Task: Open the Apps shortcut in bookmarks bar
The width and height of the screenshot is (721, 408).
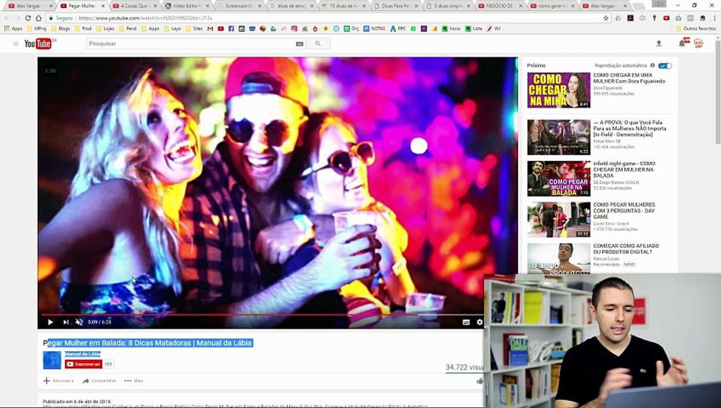Action: coord(13,28)
